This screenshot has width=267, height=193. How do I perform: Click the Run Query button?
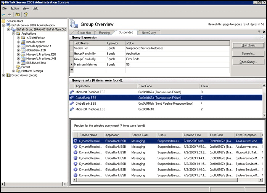tap(248, 45)
